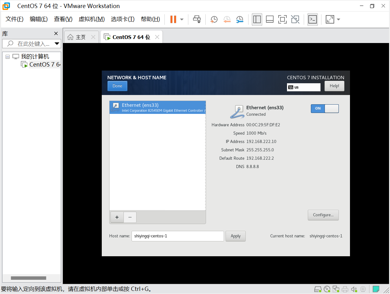Click IP address value 192.168.222.10
The image size is (390, 294).
[261, 141]
